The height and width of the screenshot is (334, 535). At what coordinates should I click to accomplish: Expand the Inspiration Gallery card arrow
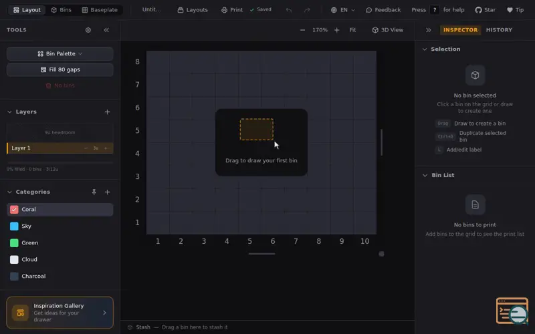(104, 313)
